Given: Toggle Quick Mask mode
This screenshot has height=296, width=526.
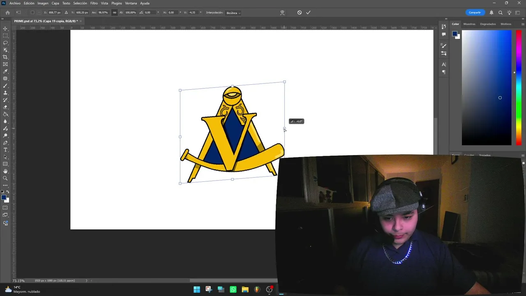Looking at the screenshot, I should (5, 208).
